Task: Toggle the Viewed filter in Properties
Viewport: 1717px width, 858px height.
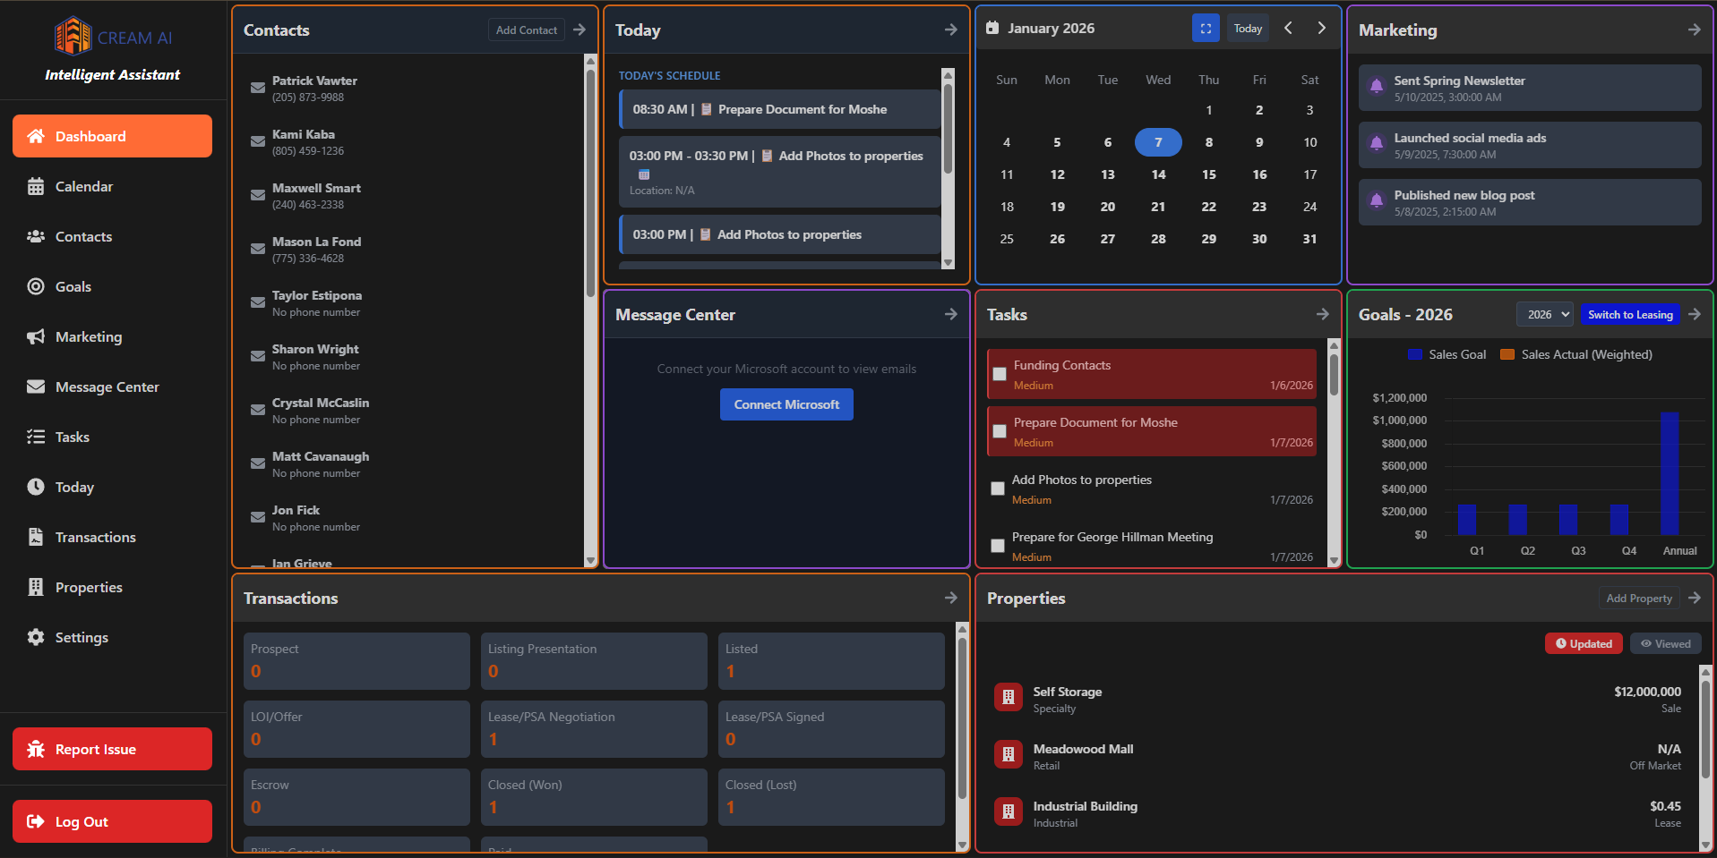Action: (x=1664, y=643)
